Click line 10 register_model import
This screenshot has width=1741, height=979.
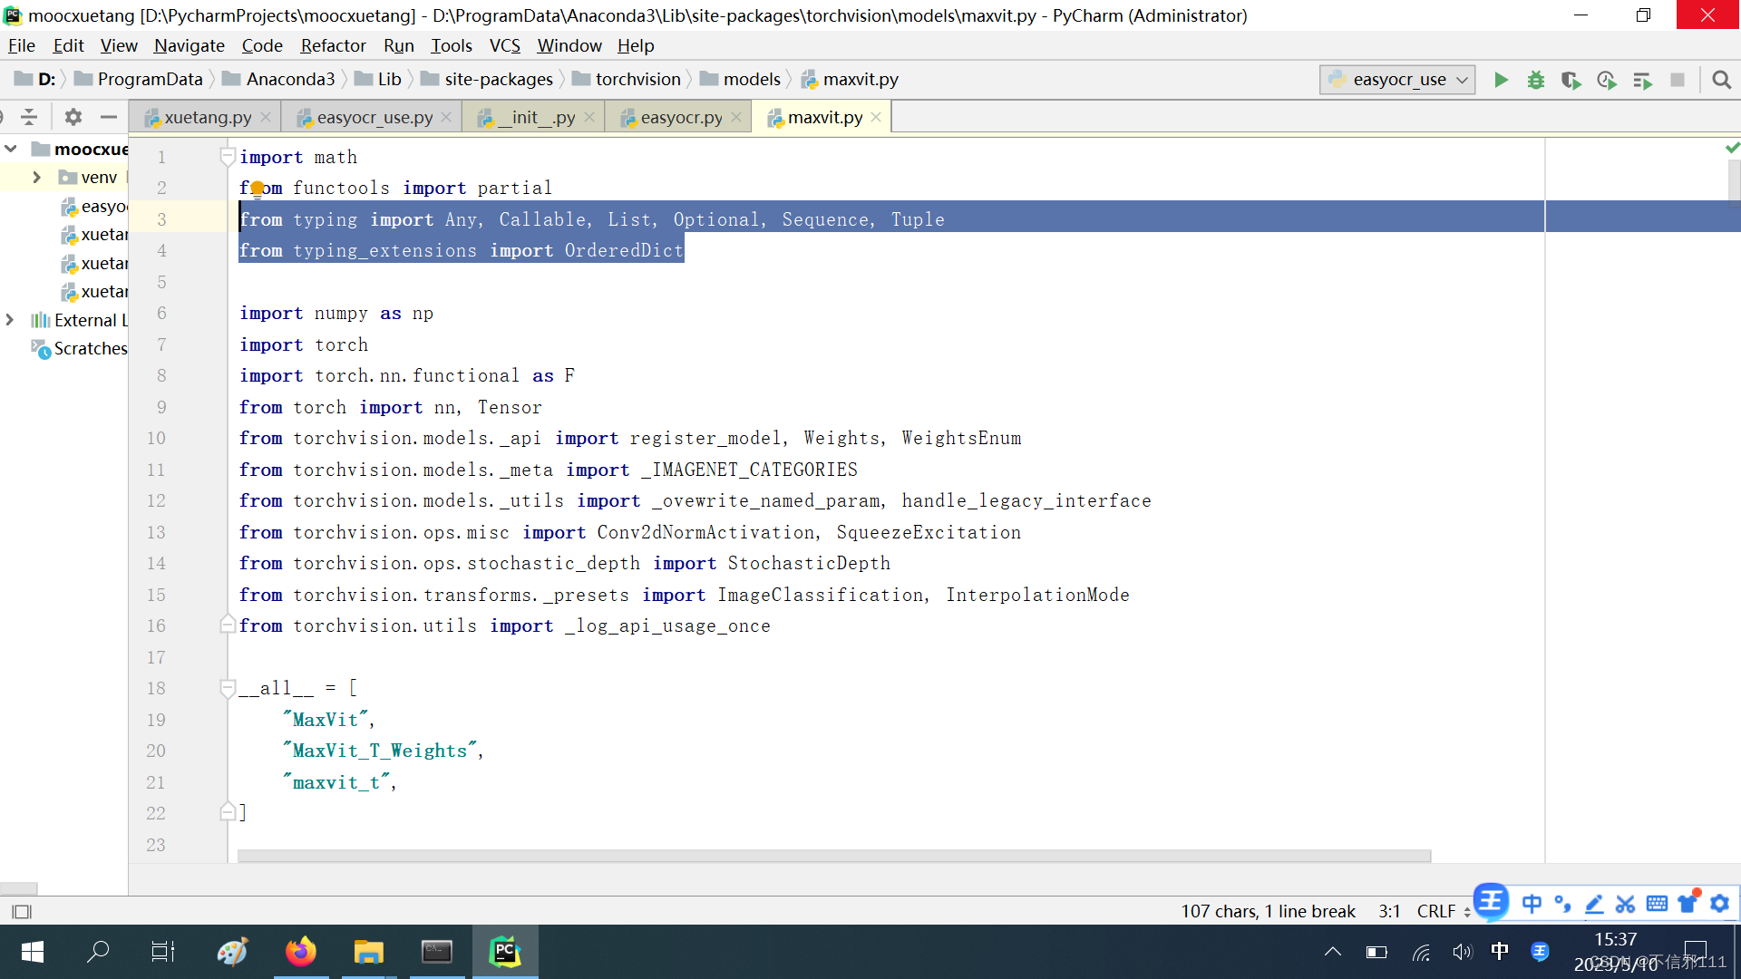pos(705,438)
